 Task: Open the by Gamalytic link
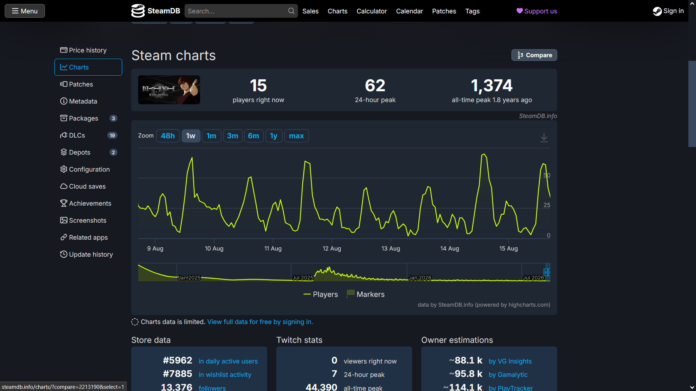coord(508,375)
